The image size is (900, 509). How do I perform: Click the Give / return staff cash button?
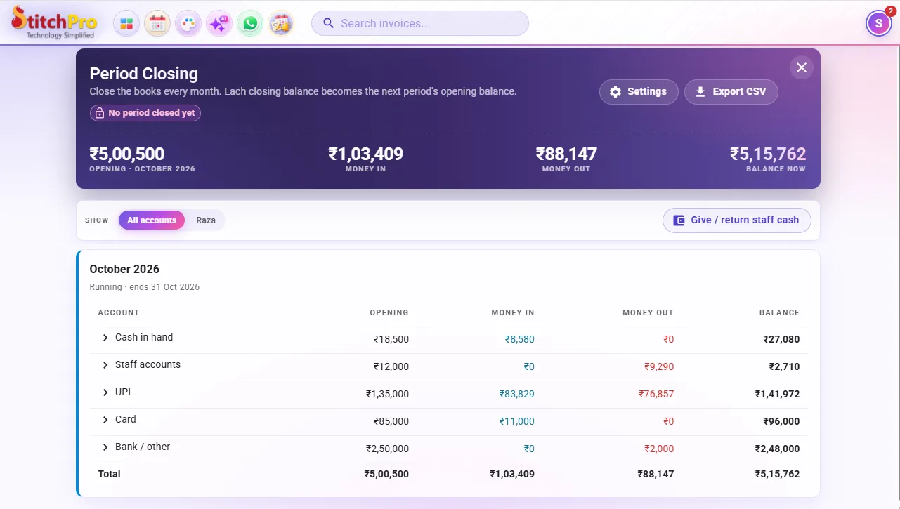point(737,220)
